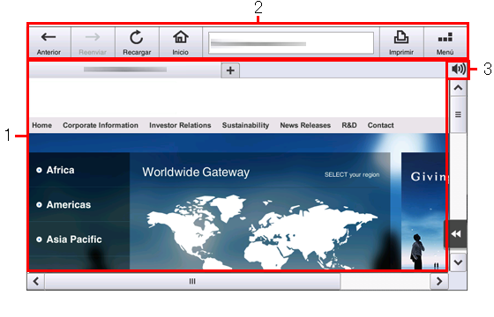Image resolution: width=494 pixels, height=317 pixels.
Task: Open Investor Relations menu item
Action: 180,125
